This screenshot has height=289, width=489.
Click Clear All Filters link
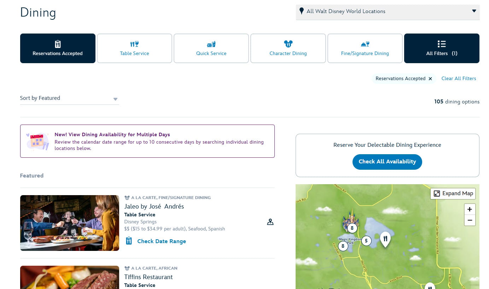pyautogui.click(x=459, y=78)
